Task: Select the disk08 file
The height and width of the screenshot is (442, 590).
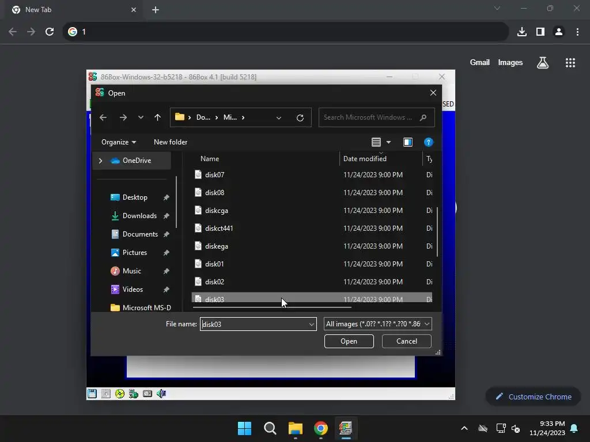Action: click(x=312, y=192)
